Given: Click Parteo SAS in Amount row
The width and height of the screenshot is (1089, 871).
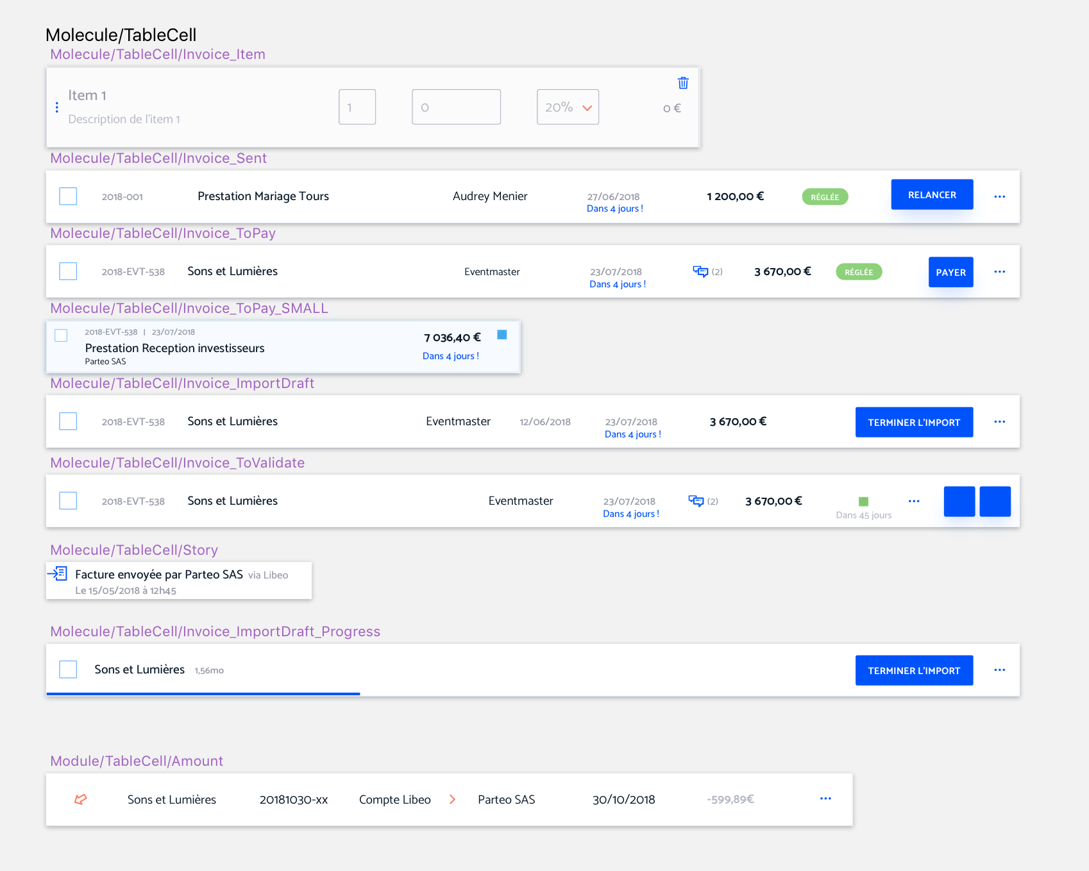Looking at the screenshot, I should pos(506,800).
